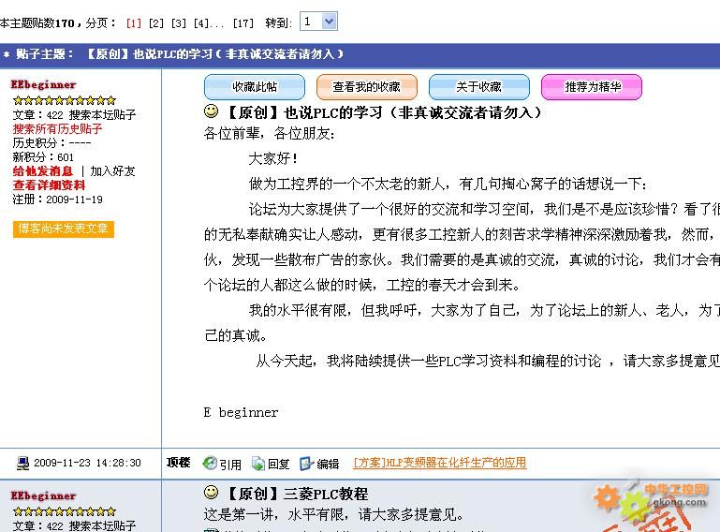This screenshot has height=532, width=720.
Task: Click the computer icon beside the post timestamp
Action: pos(23,463)
